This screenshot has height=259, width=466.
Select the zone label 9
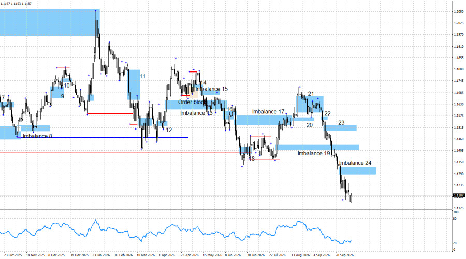click(63, 97)
